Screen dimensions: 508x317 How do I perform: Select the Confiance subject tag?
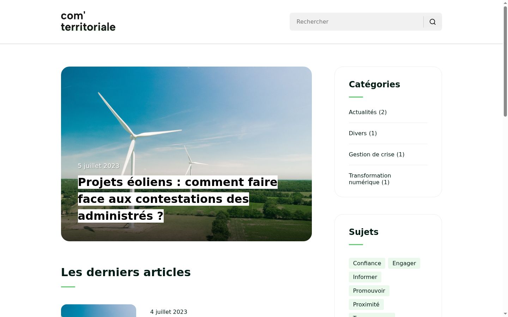(367, 263)
